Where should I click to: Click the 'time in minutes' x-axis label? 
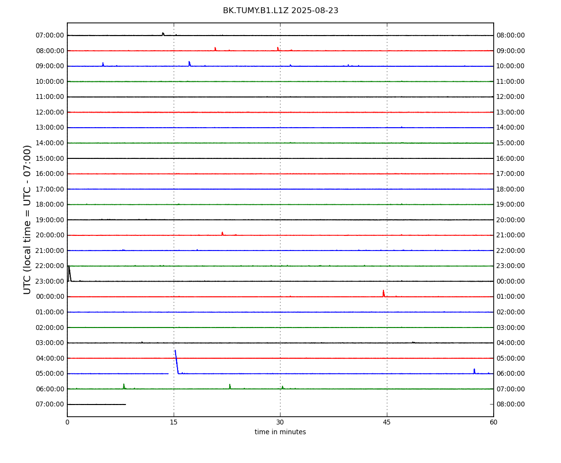280,432
